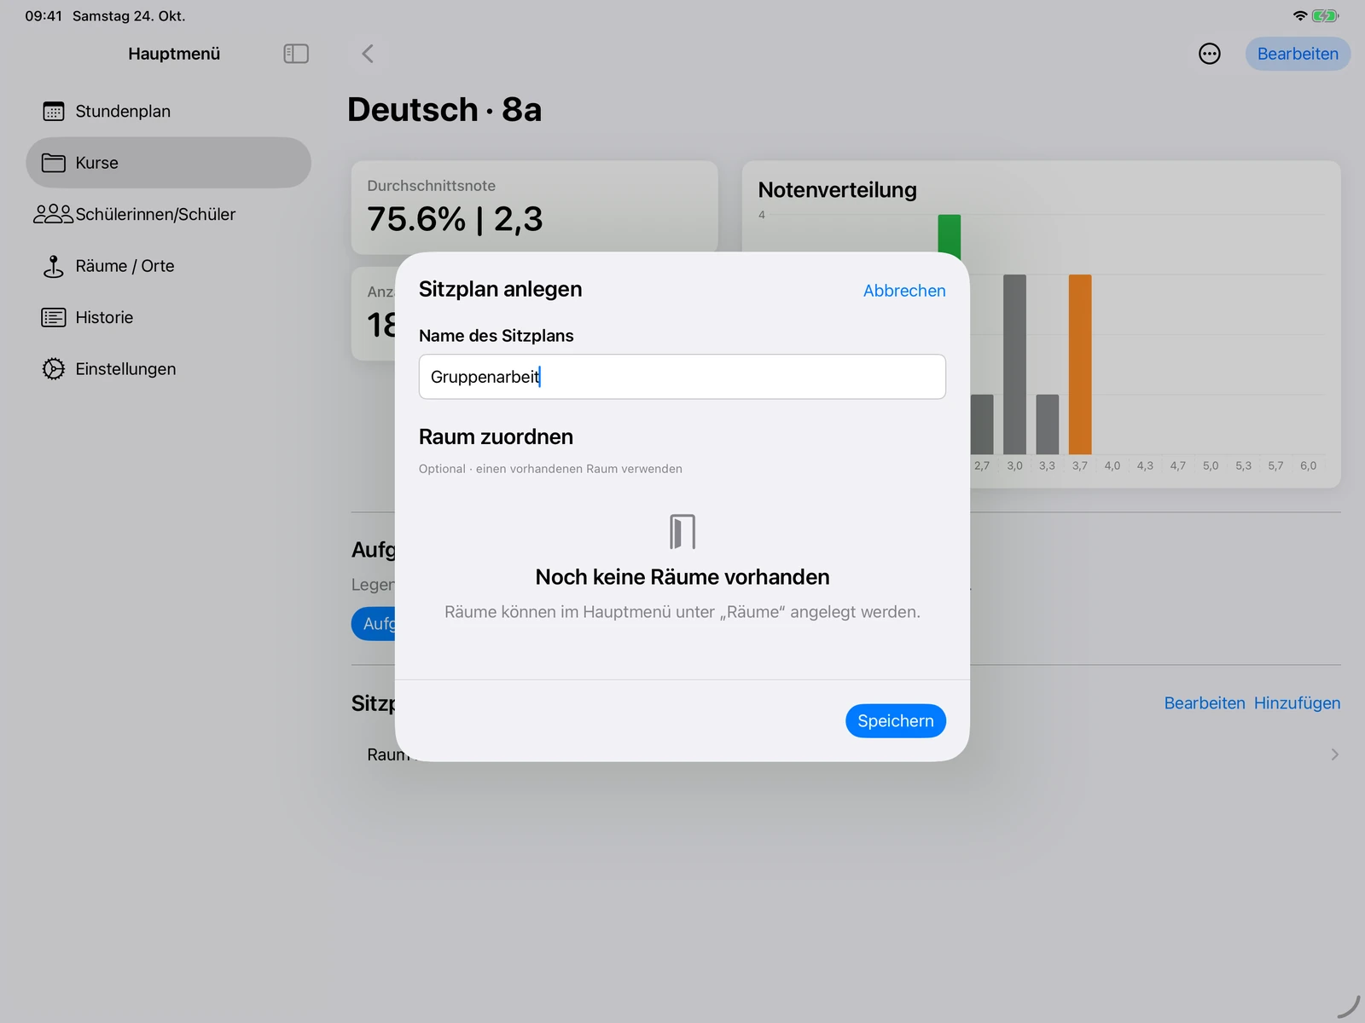This screenshot has height=1023, width=1365.
Task: Focus the Name des Sitzplans field
Action: coord(682,377)
